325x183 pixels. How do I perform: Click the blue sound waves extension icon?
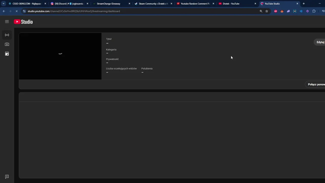point(301,11)
